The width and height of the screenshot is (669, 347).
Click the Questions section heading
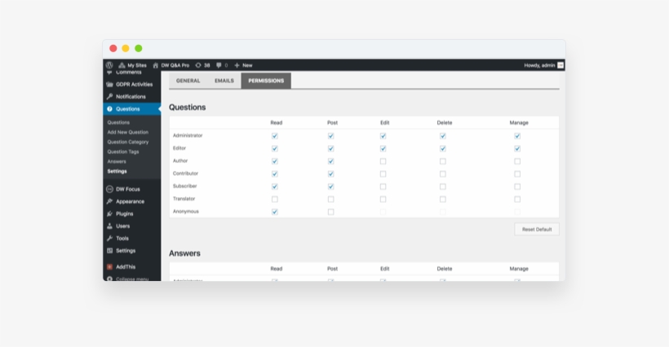[188, 108]
